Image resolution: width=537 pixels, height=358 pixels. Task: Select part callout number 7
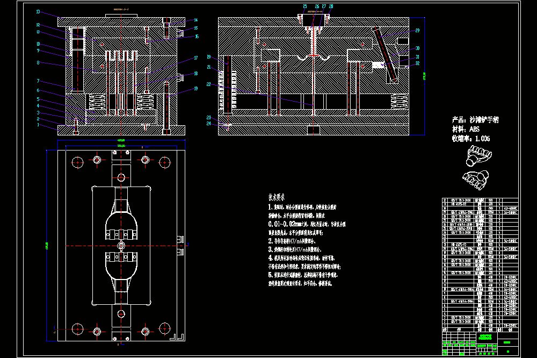[x=38, y=81]
